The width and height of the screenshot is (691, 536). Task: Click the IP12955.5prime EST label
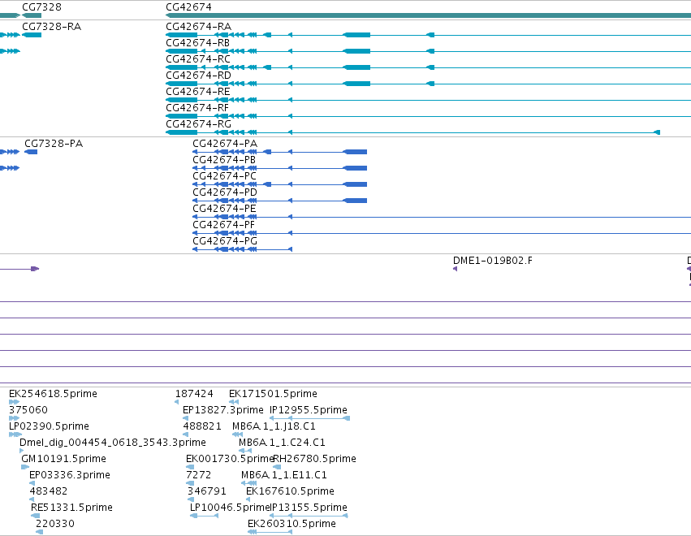coord(309,410)
